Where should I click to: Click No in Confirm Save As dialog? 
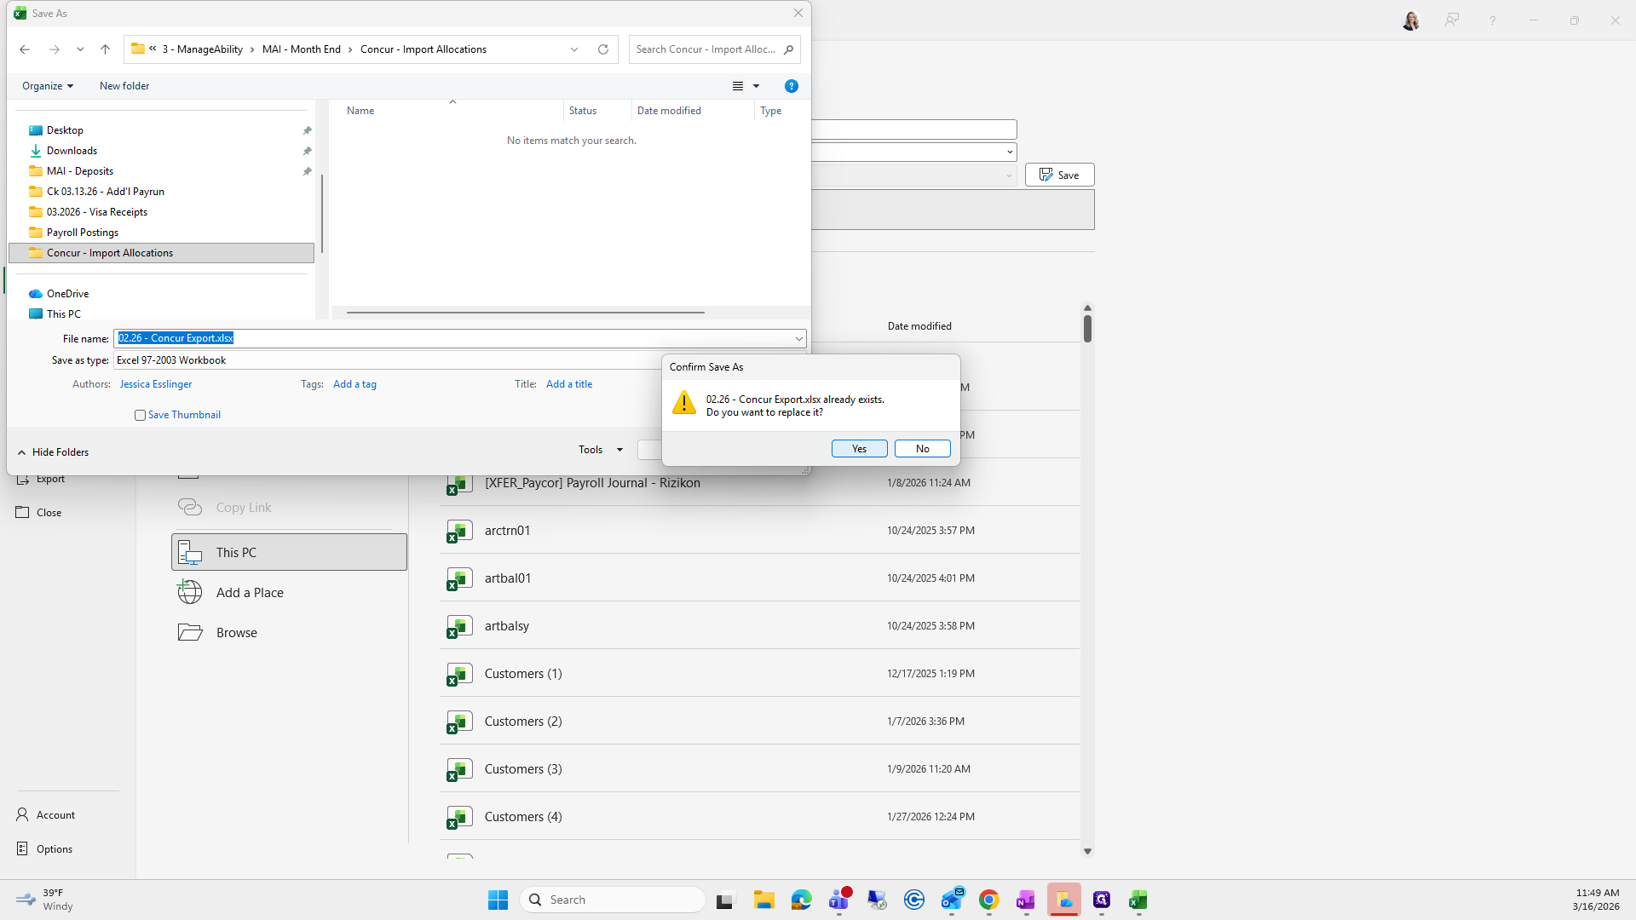click(x=922, y=449)
